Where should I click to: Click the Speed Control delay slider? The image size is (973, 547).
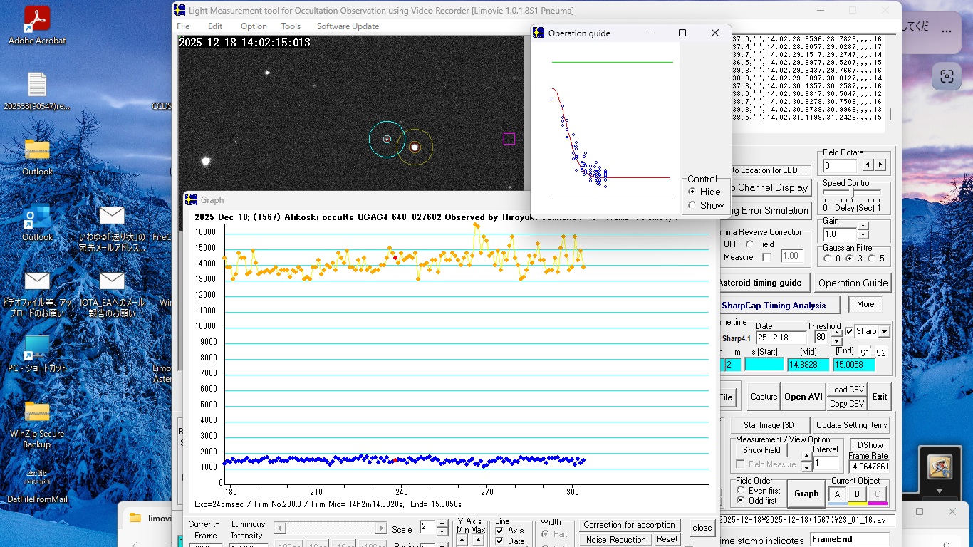point(852,194)
